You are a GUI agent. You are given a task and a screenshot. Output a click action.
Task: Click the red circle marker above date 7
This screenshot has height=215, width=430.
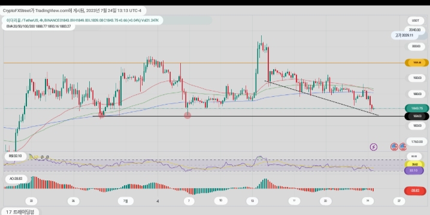[x=187, y=115]
